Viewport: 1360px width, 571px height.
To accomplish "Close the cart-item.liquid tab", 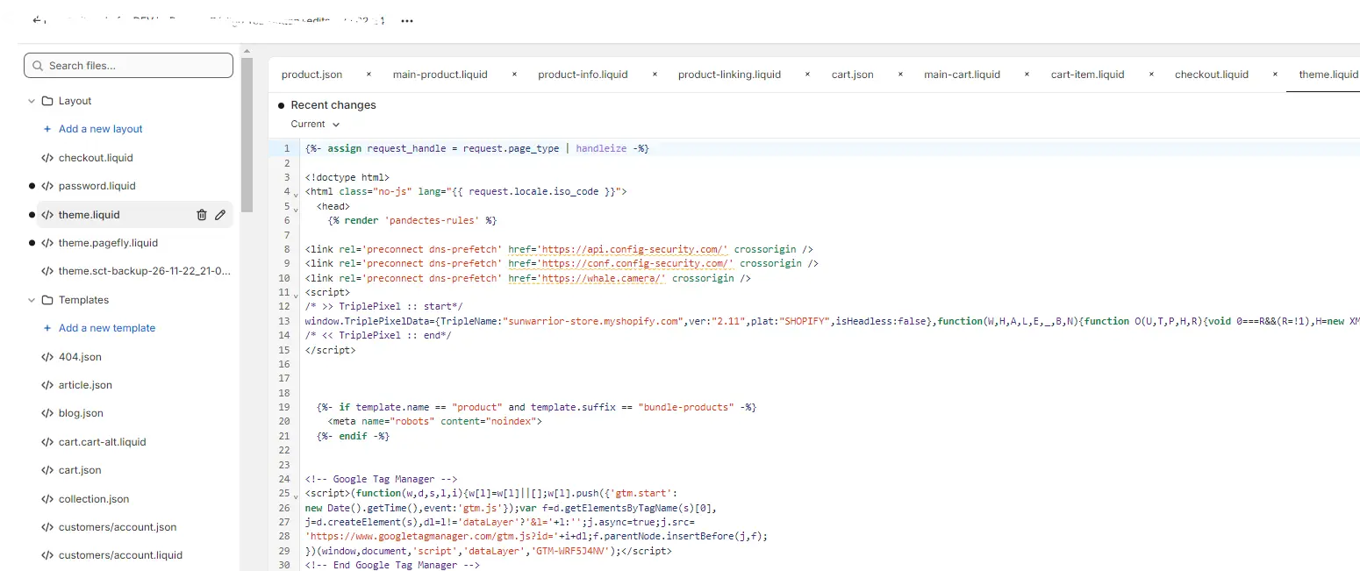I will [x=1151, y=75].
